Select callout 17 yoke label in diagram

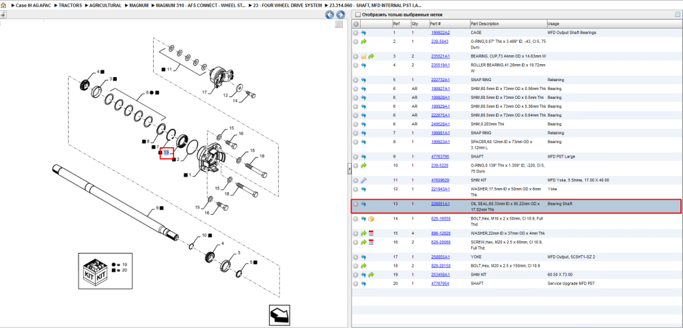pos(204,92)
